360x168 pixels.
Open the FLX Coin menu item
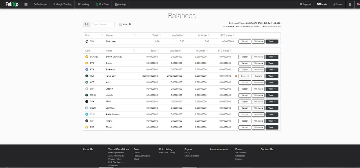(x=102, y=4)
